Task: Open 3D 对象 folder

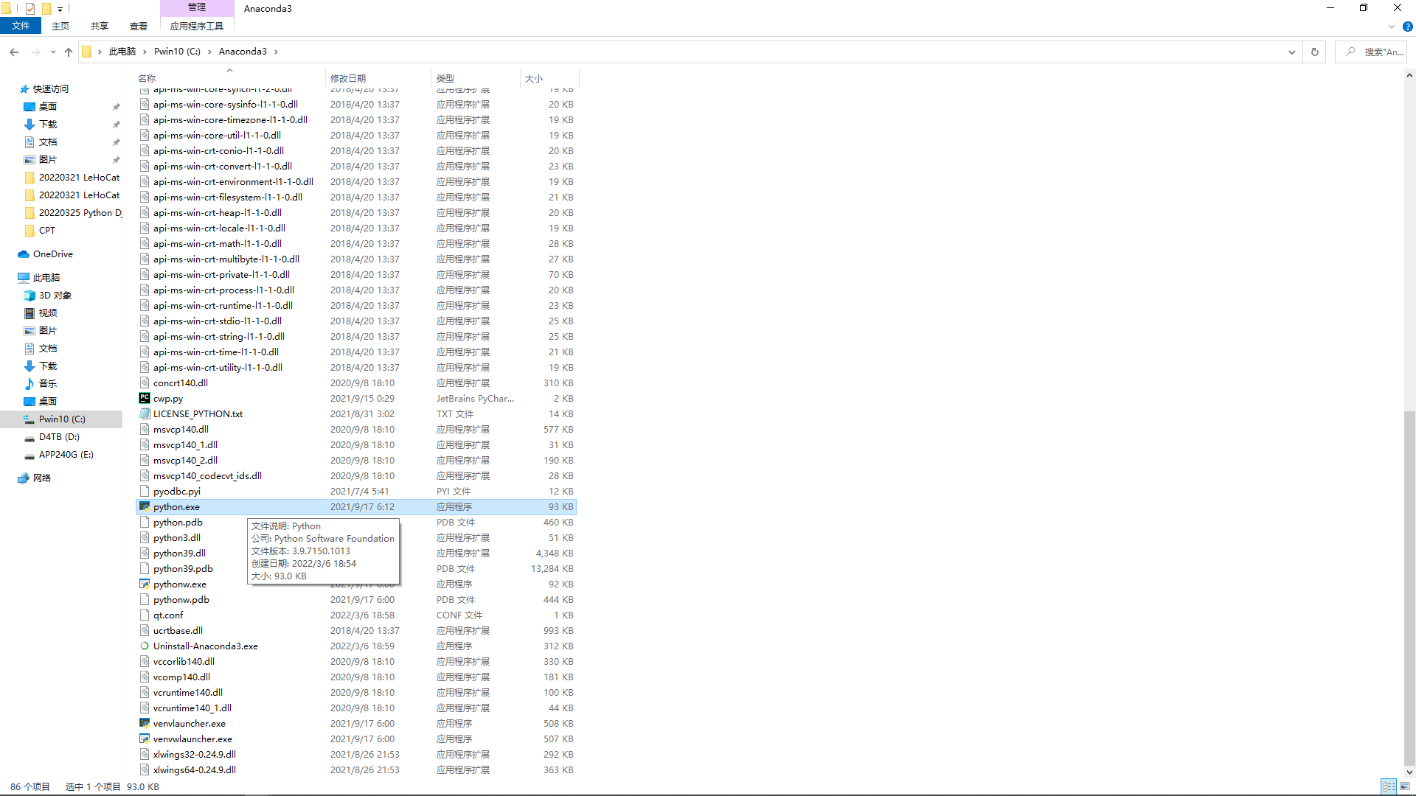Action: 55,295
